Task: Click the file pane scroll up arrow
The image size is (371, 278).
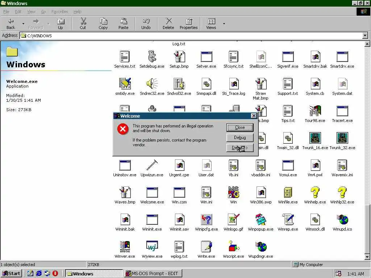Action: [367, 44]
